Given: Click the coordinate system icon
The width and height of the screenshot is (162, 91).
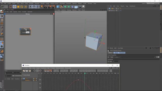Looking at the screenshot, I should pyautogui.click(x=41, y=7).
